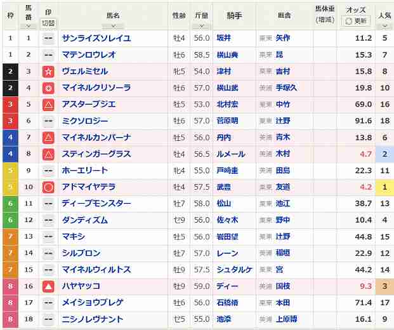This screenshot has height=330, width=394.
Task: Open horse page for メイショウブレゲ
Action: [x=93, y=303]
